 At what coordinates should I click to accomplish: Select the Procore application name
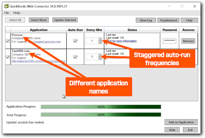click(17, 35)
